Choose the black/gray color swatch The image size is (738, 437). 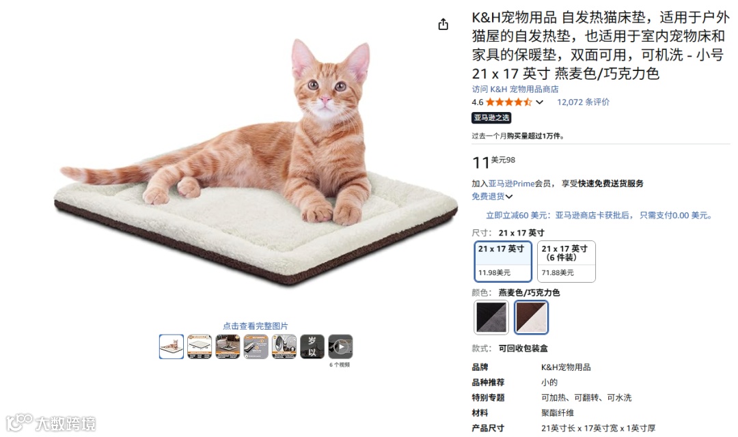pyautogui.click(x=491, y=317)
